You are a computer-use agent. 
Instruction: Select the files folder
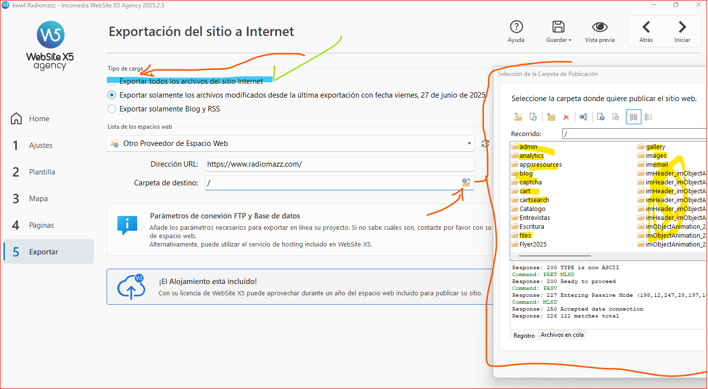(x=522, y=236)
